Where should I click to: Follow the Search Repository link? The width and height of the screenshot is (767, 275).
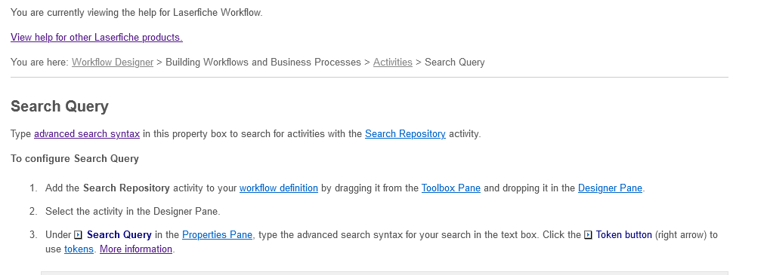click(x=405, y=133)
